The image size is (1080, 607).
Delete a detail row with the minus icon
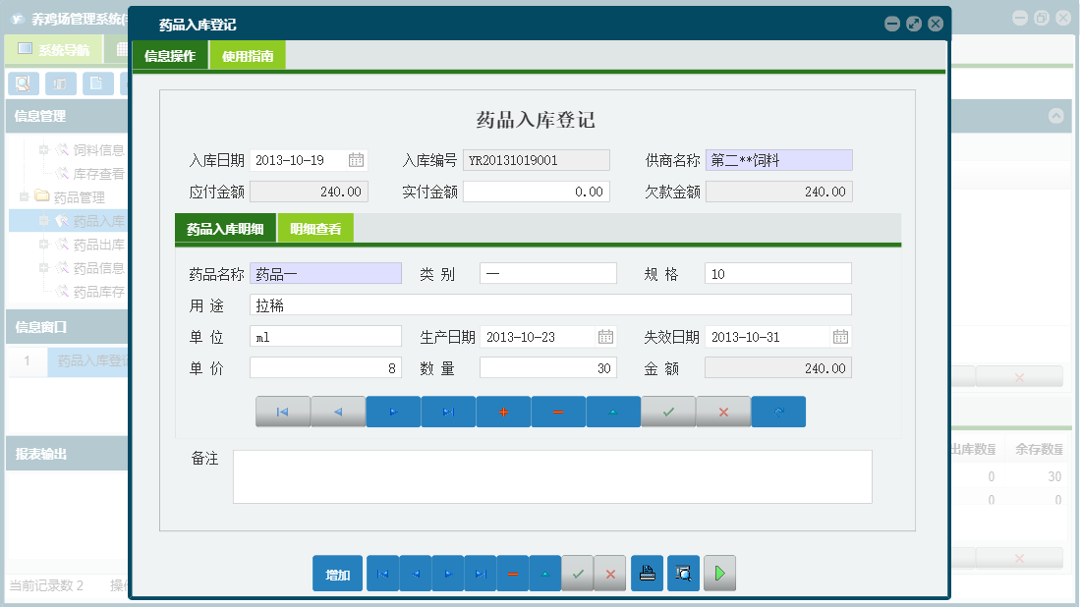tap(558, 412)
